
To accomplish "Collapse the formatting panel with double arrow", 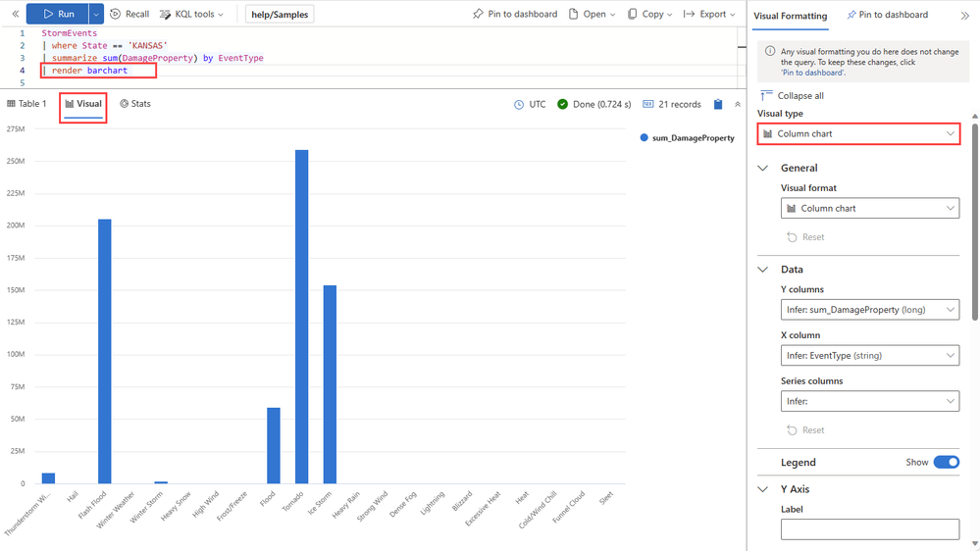I will (965, 16).
